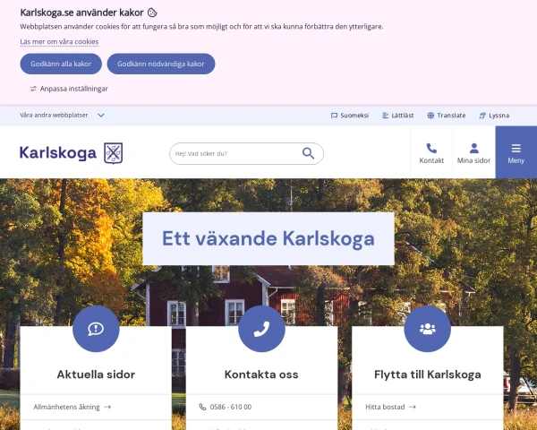Click the Flytta till Karlskoga people icon
Viewport: 537px width, 430px height.
(428, 329)
